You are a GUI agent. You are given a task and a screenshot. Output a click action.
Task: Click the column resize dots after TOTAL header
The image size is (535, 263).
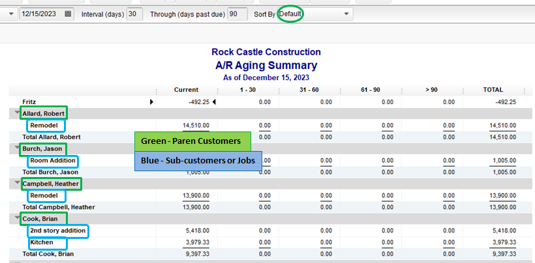(525, 91)
